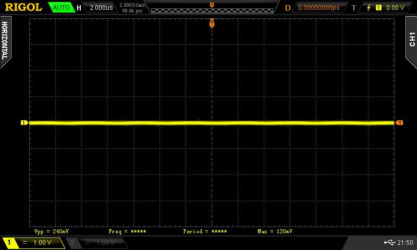The image size is (417, 250).
Task: Open the CH1 side tab
Action: pos(411,39)
